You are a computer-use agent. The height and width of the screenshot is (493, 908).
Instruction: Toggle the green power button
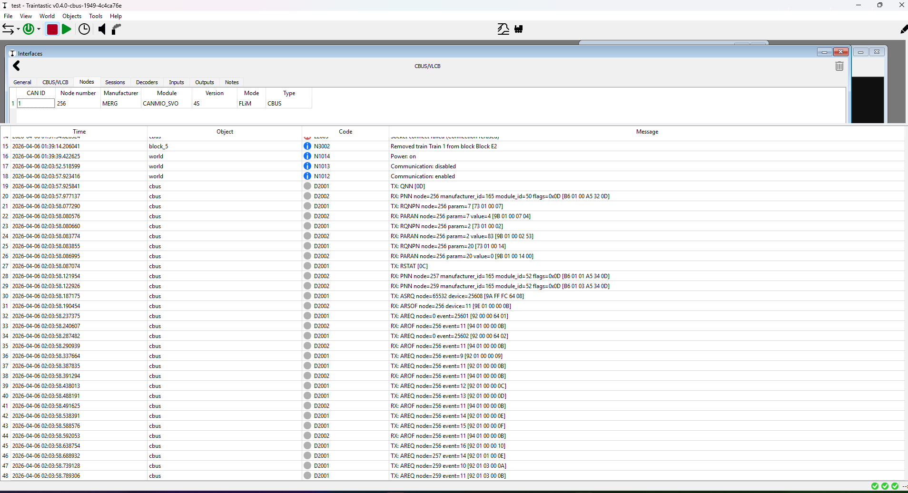(x=29, y=29)
